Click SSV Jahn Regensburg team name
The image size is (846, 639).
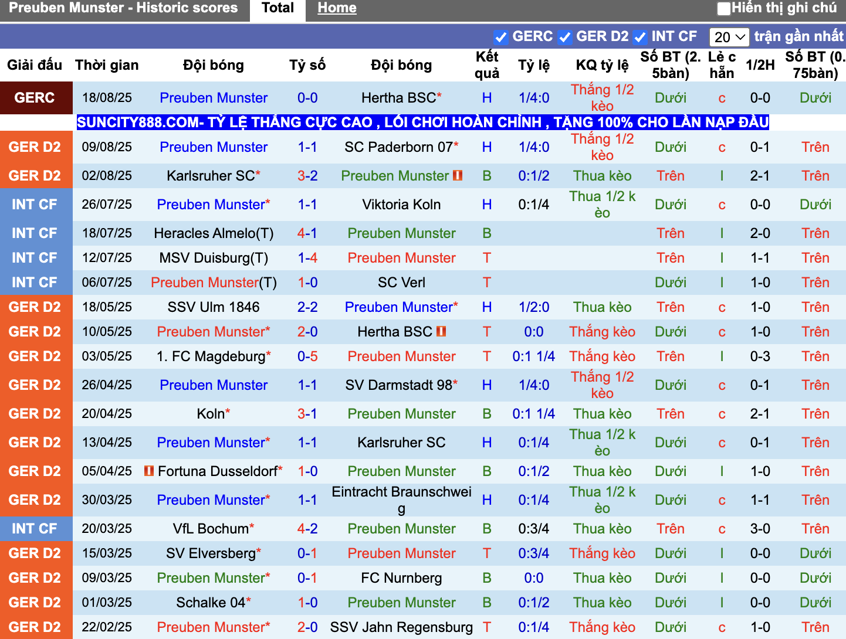401,627
